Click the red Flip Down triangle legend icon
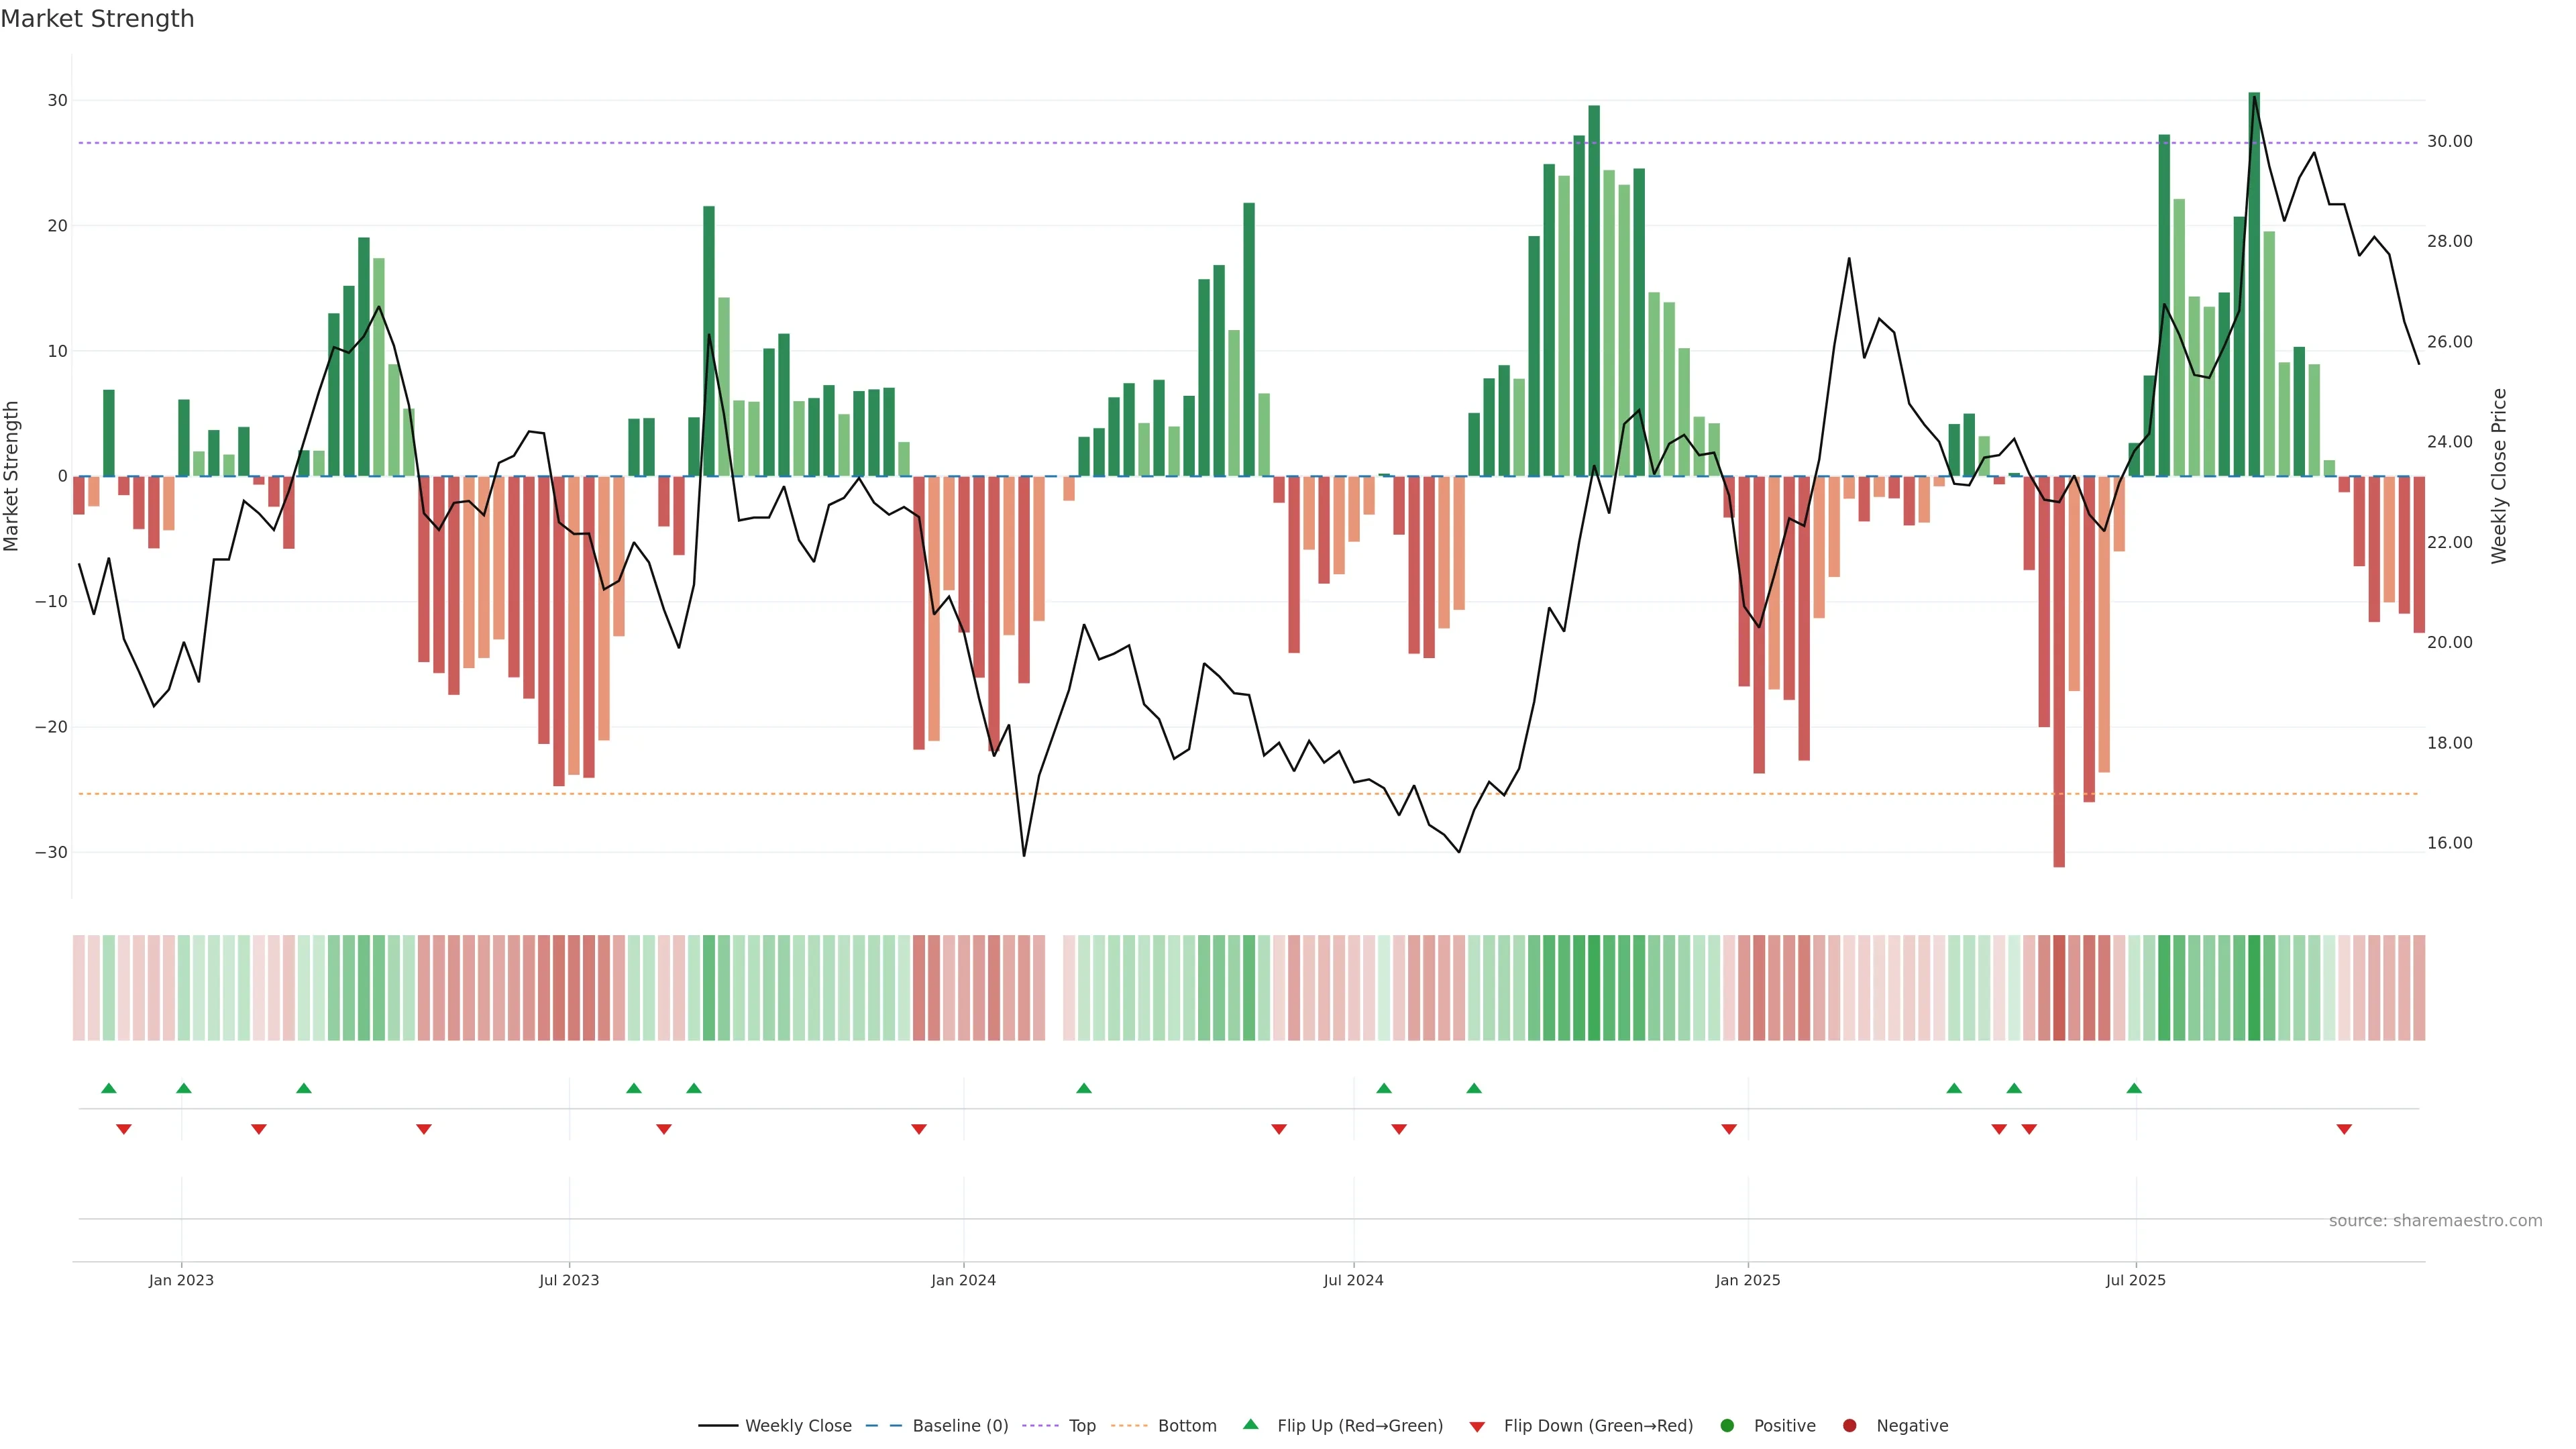The image size is (2576, 1449). click(x=1477, y=1426)
